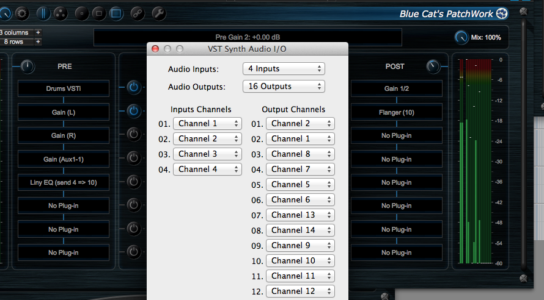
Task: Open the Audio Outputs dropdown
Action: coord(284,87)
